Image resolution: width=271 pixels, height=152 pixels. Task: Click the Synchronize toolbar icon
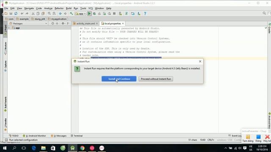(16, 14)
